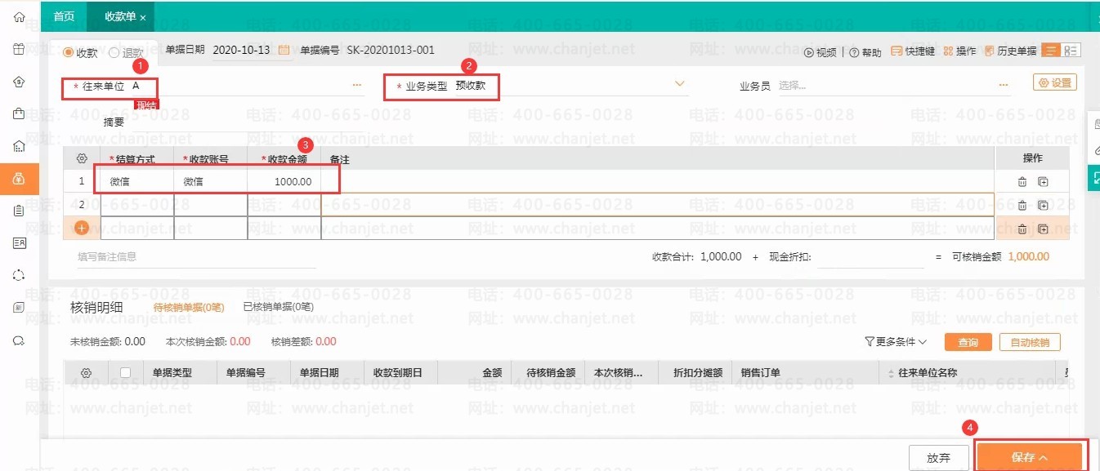Click the 待核销金额 column header

click(548, 373)
